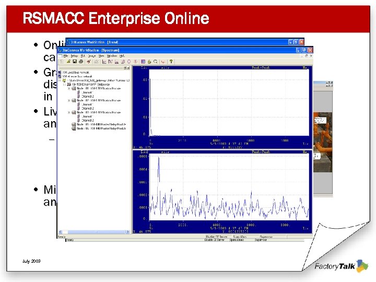376x282 pixels.
Task: Open the File menu
Action: pos(66,56)
